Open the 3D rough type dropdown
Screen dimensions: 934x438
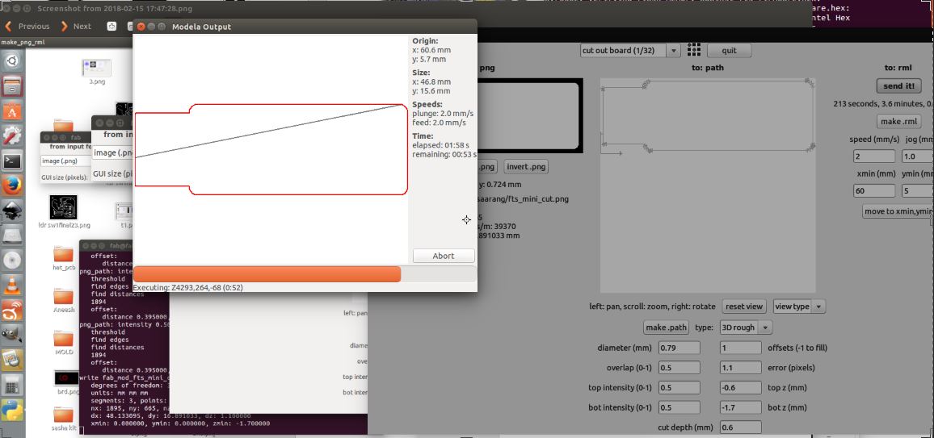[x=745, y=327]
